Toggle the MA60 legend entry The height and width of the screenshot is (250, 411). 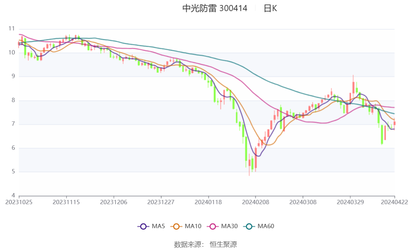click(259, 226)
